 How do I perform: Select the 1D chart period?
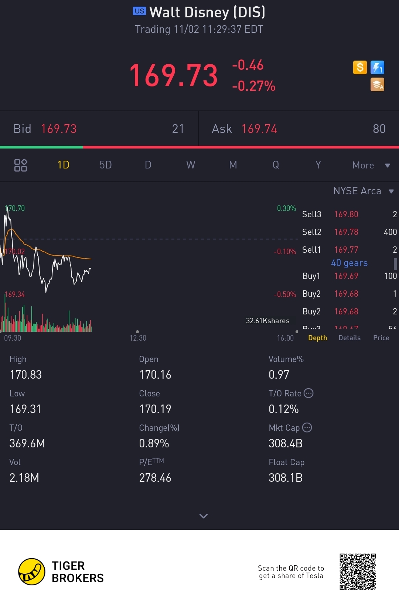pos(64,165)
